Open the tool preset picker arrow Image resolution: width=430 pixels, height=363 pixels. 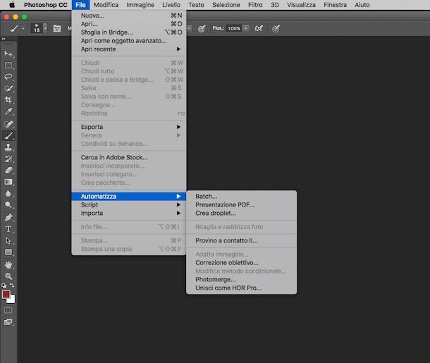point(23,28)
